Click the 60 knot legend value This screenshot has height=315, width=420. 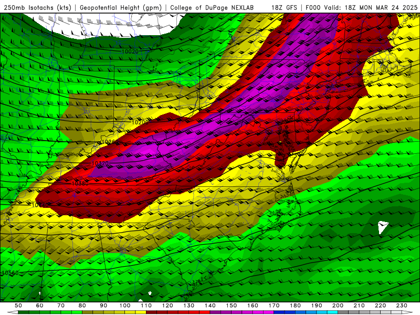pyautogui.click(x=40, y=306)
